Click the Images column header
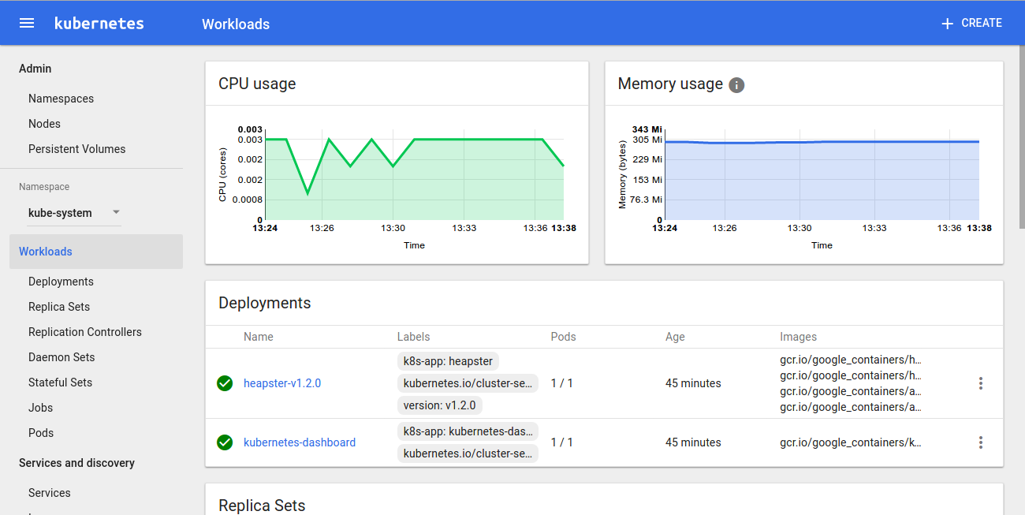The height and width of the screenshot is (515, 1025). 799,337
